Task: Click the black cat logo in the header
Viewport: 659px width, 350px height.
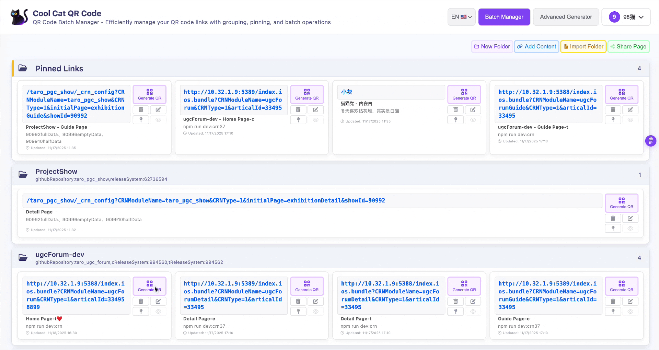Action: click(19, 17)
